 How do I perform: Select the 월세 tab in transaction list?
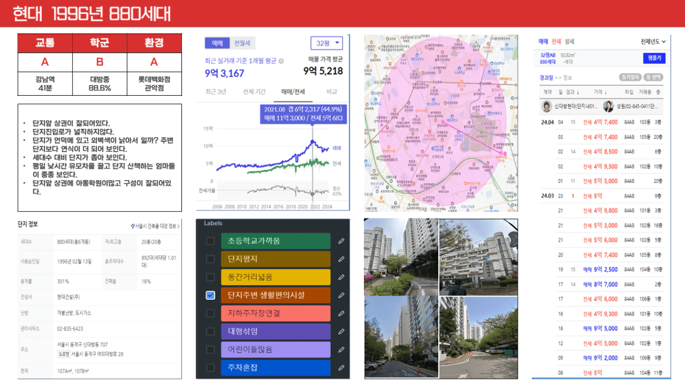569,42
